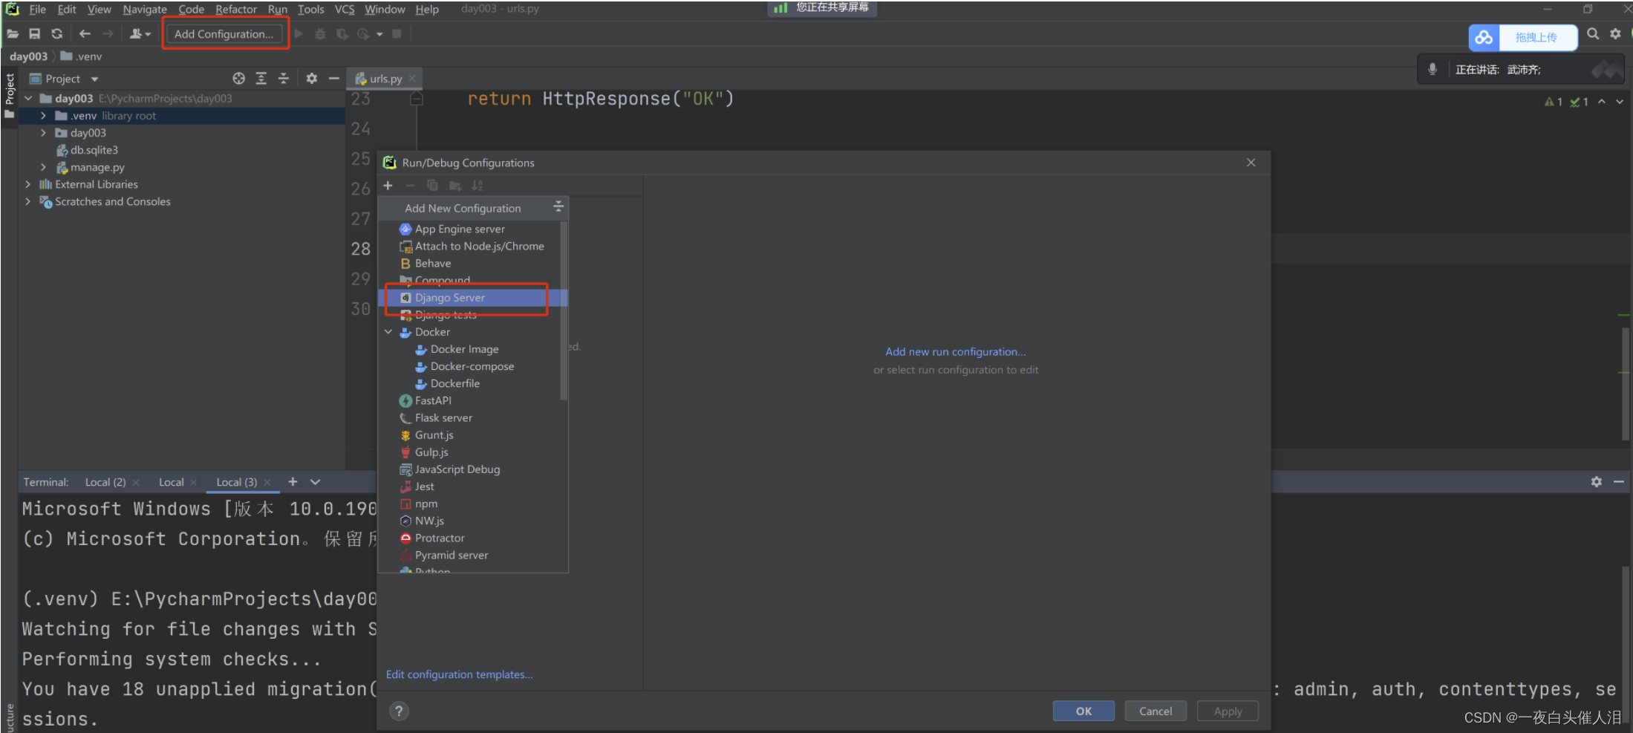Open IDE settings gear in top-right
The image size is (1633, 733).
point(1615,34)
